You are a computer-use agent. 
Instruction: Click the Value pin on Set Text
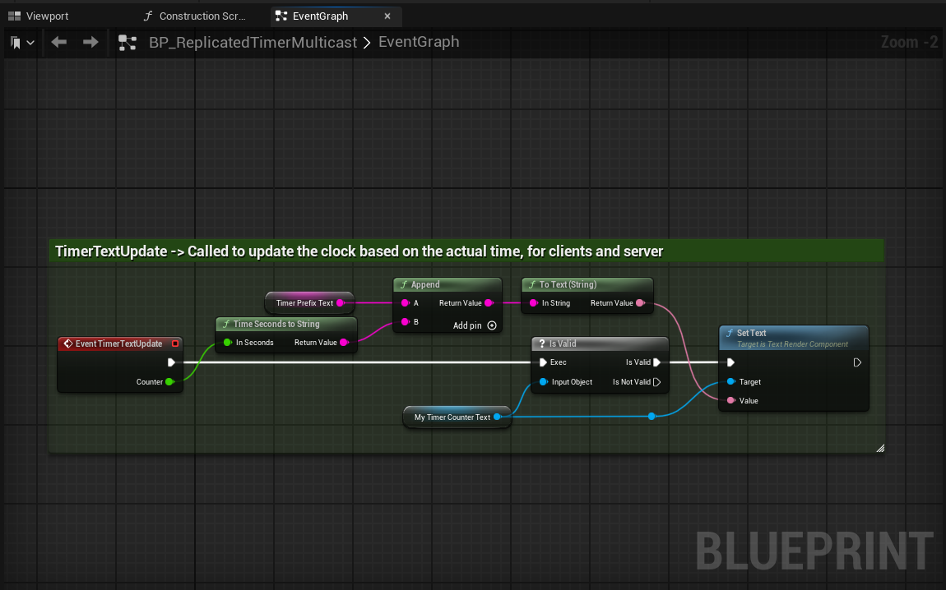pyautogui.click(x=730, y=400)
